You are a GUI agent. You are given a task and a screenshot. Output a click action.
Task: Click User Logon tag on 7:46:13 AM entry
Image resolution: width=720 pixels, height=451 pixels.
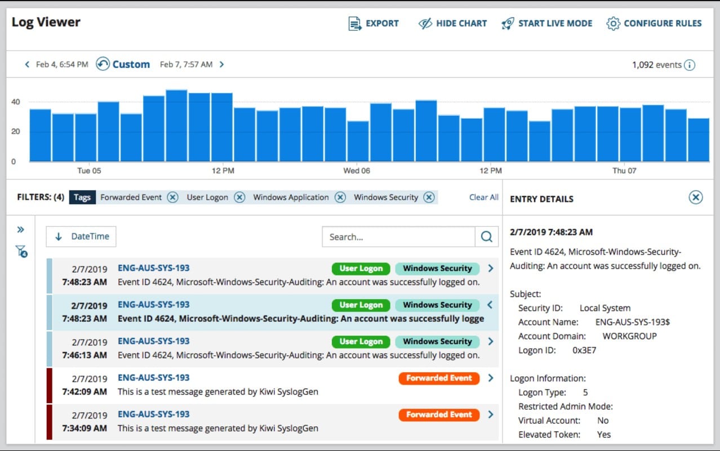361,341
